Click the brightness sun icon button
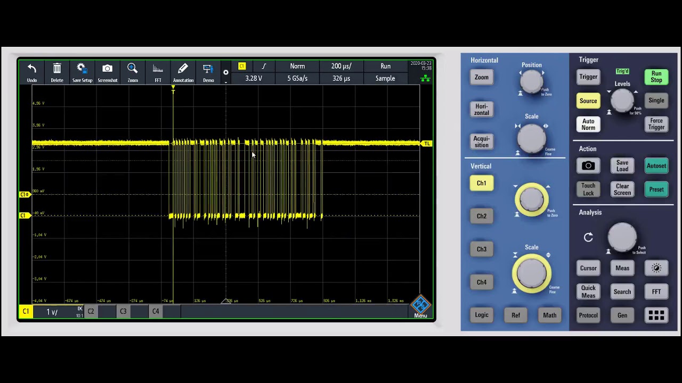The image size is (682, 383). coord(656,268)
